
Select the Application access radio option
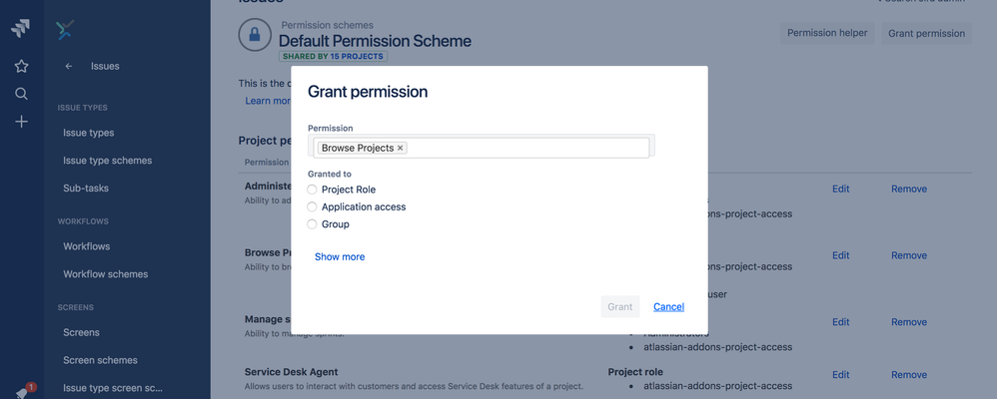point(313,207)
